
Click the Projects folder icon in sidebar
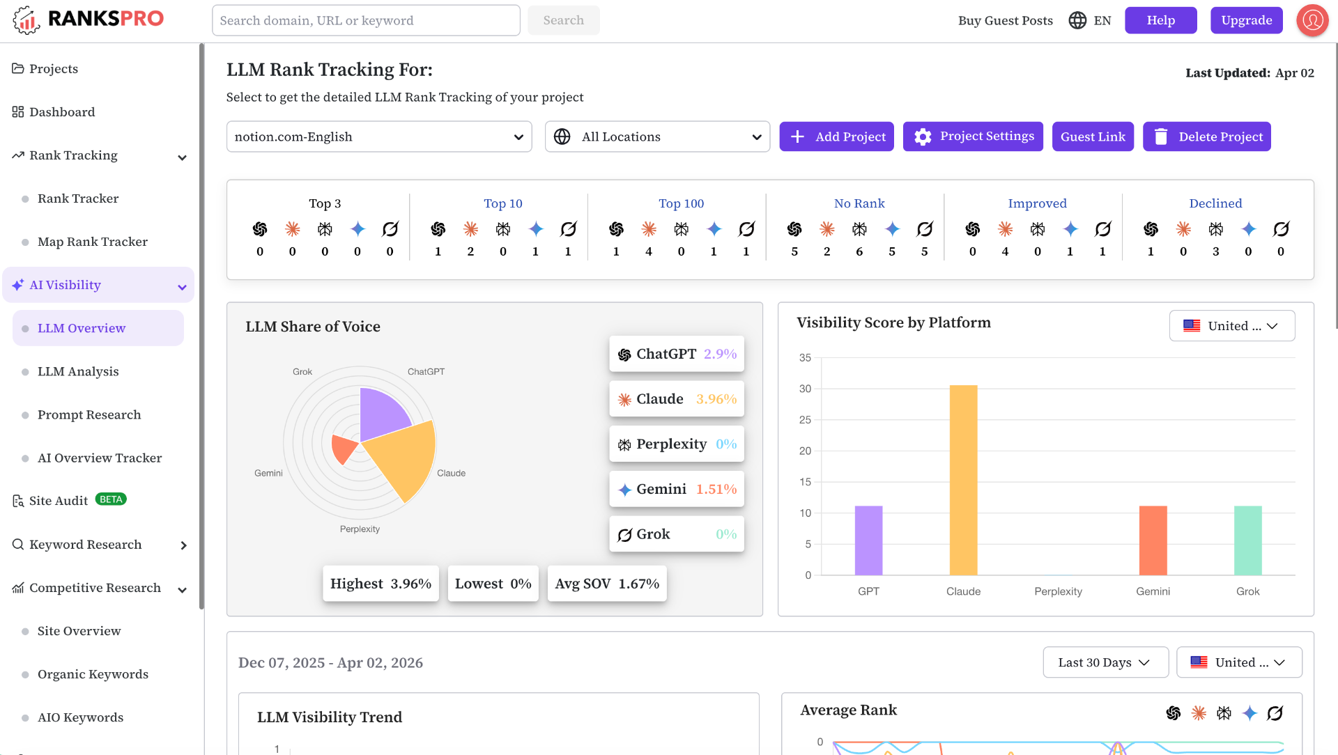(18, 69)
